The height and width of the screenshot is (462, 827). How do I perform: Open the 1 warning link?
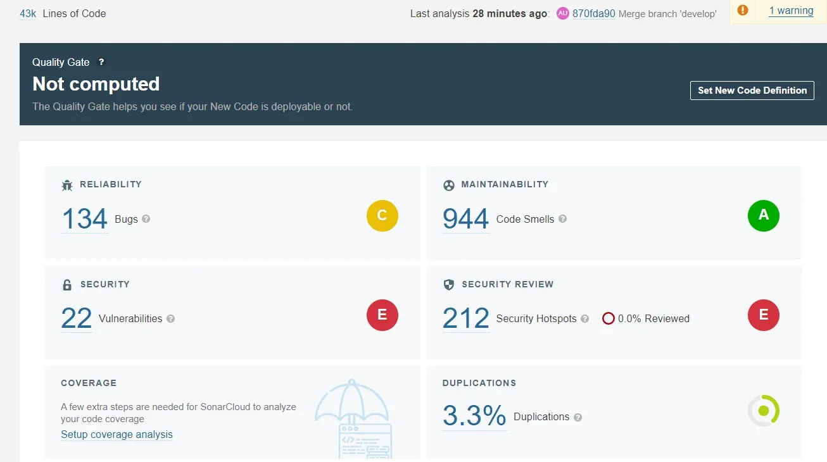(x=791, y=11)
